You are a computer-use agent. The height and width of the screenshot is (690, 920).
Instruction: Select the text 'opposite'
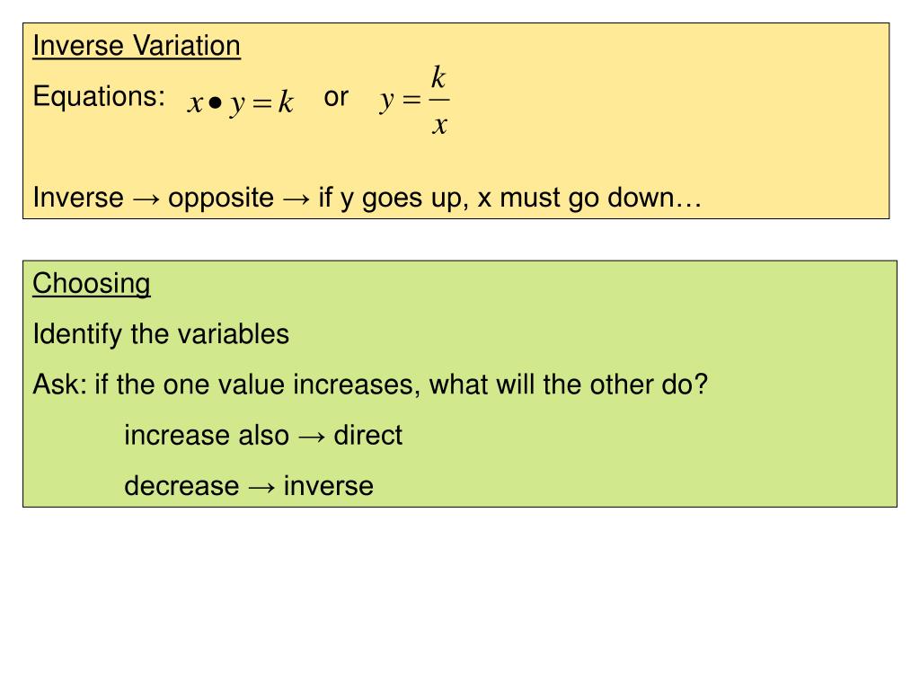(x=221, y=199)
